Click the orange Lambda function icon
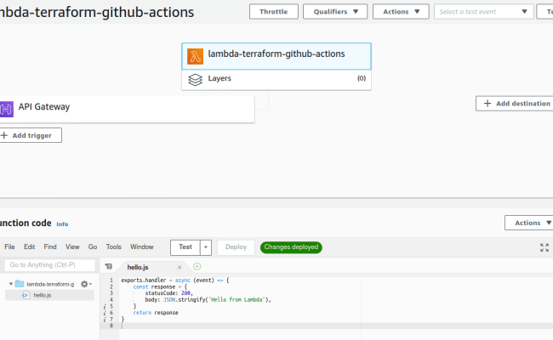The image size is (553, 340). coord(195,56)
